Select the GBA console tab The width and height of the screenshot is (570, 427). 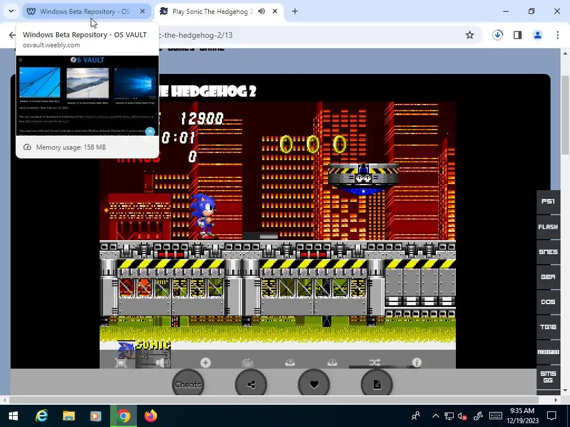point(548,277)
